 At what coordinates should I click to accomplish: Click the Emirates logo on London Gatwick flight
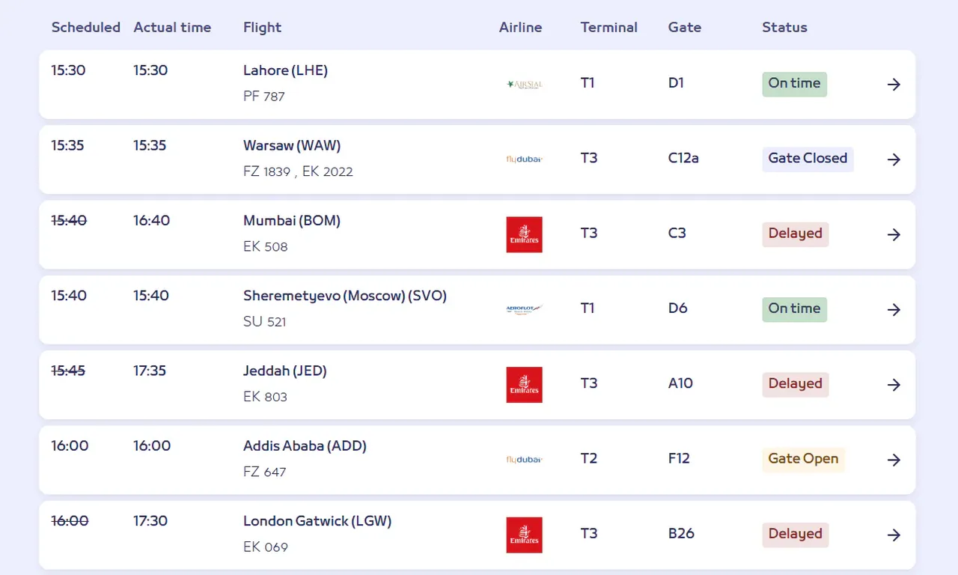tap(524, 535)
